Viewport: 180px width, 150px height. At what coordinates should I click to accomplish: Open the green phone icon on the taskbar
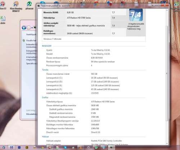[96, 147]
